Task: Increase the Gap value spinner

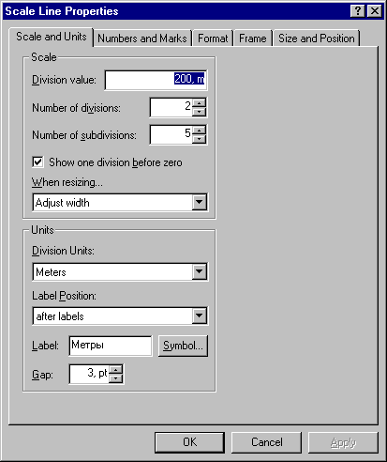Action: coord(116,370)
